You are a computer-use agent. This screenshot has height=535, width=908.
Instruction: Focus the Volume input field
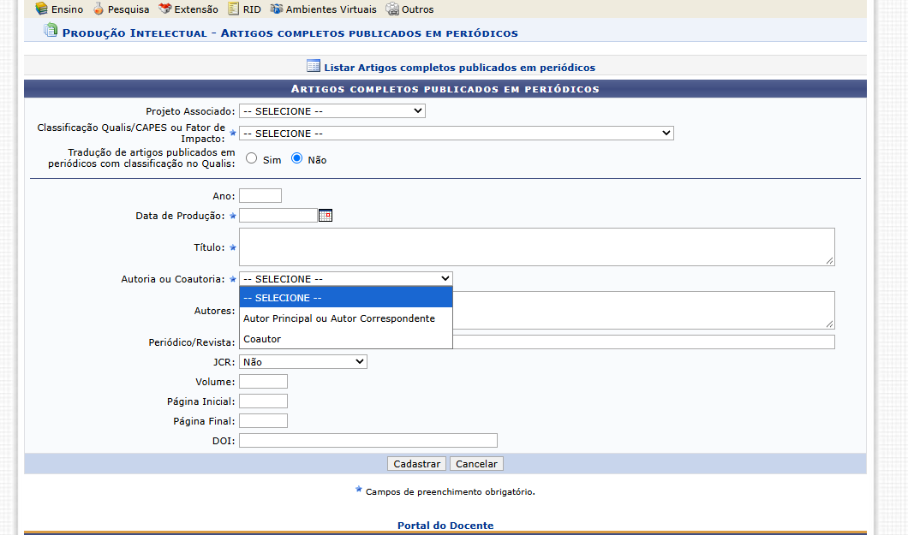point(264,382)
